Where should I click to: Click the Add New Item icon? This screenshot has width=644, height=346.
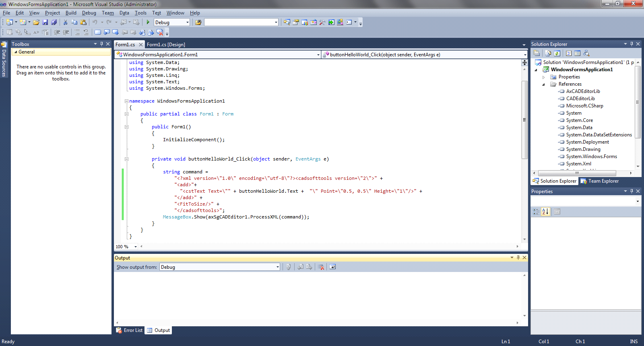click(x=23, y=23)
